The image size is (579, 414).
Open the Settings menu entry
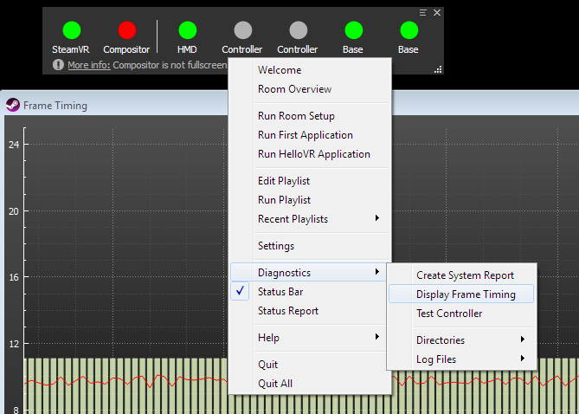click(310, 246)
